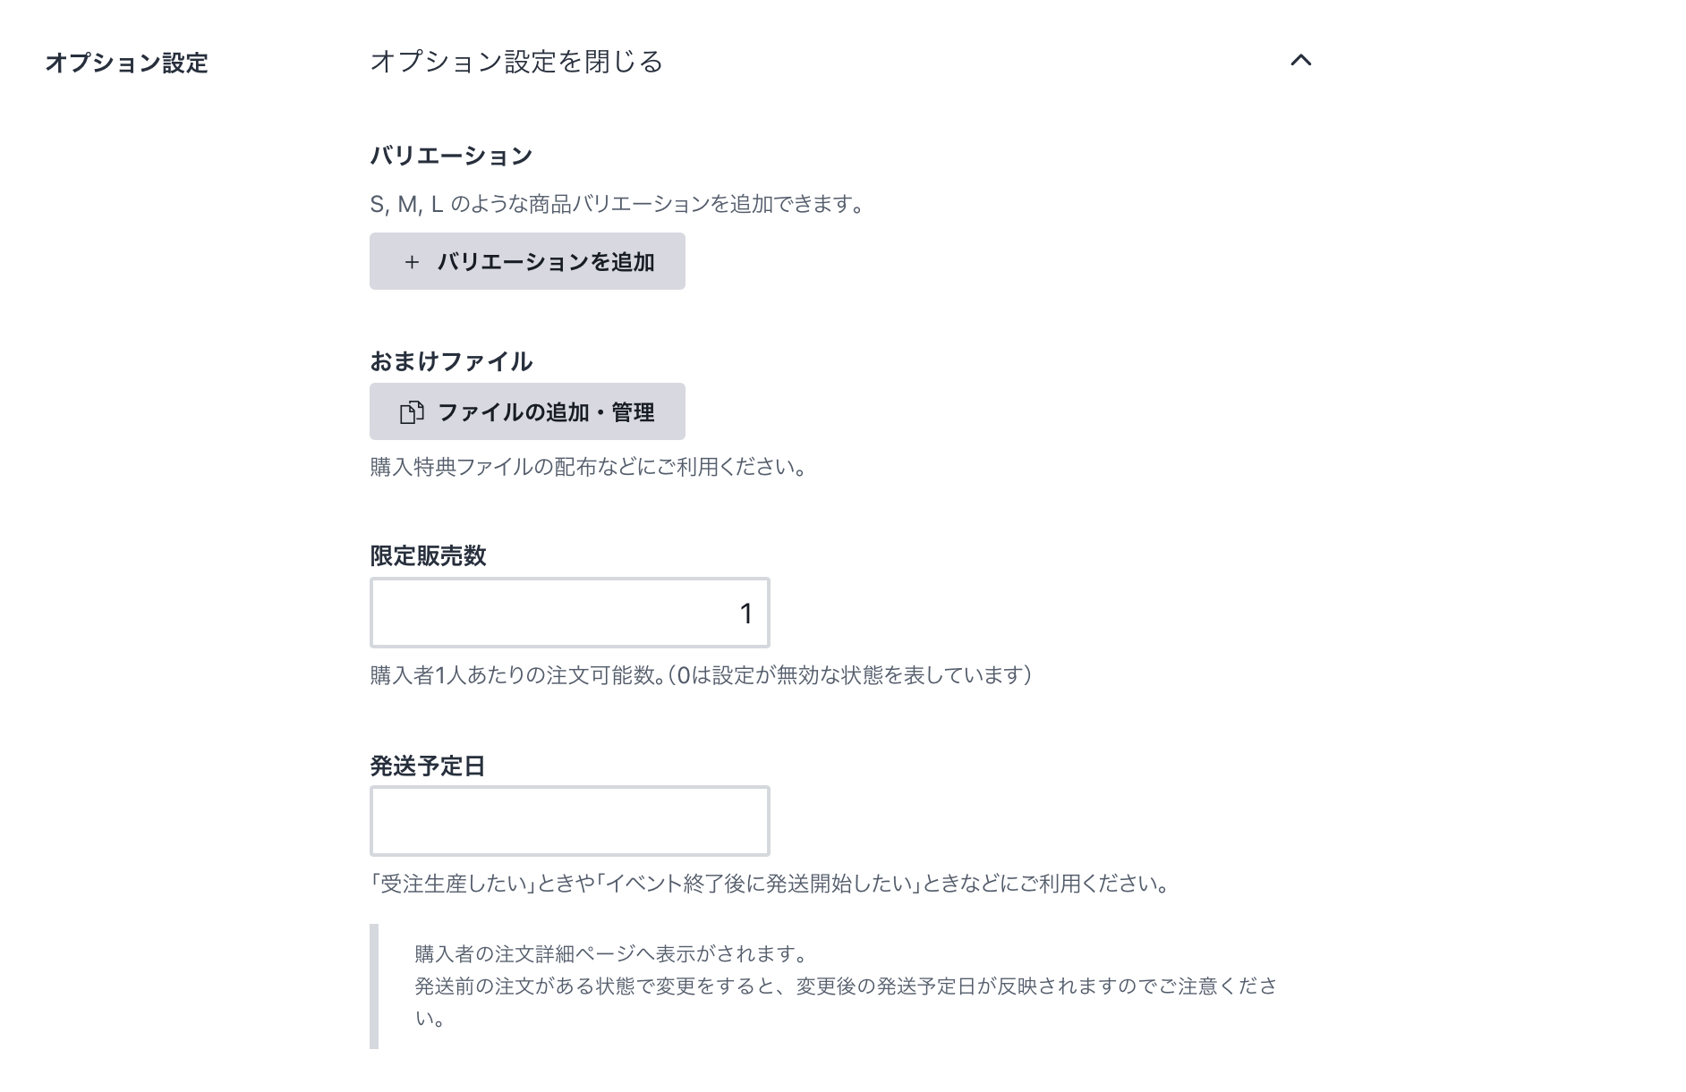Add a variation with バリエーションを追加 button

coord(527,261)
